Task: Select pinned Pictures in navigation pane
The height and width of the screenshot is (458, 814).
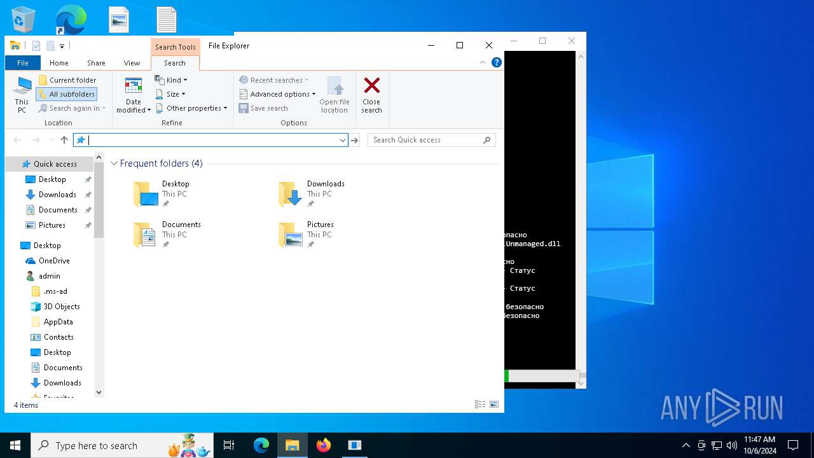Action: tap(52, 225)
